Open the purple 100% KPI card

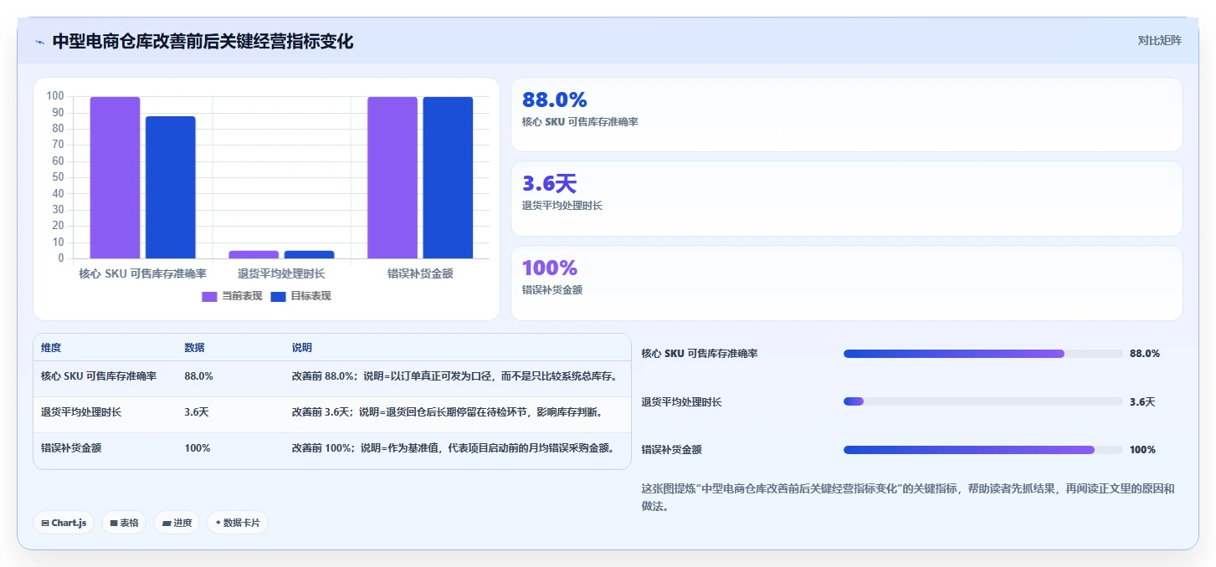click(x=846, y=283)
